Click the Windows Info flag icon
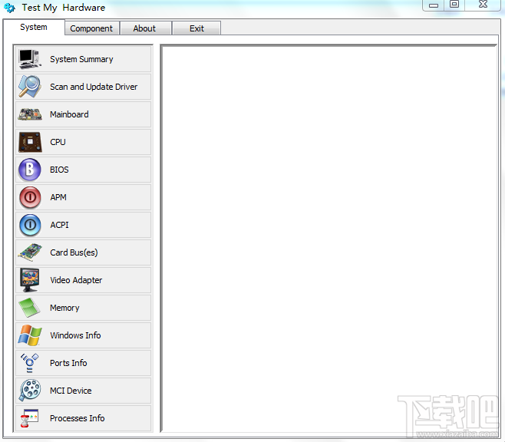 [x=30, y=335]
